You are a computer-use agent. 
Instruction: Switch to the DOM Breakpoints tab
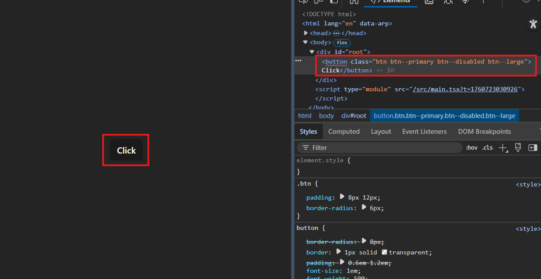[484, 132]
